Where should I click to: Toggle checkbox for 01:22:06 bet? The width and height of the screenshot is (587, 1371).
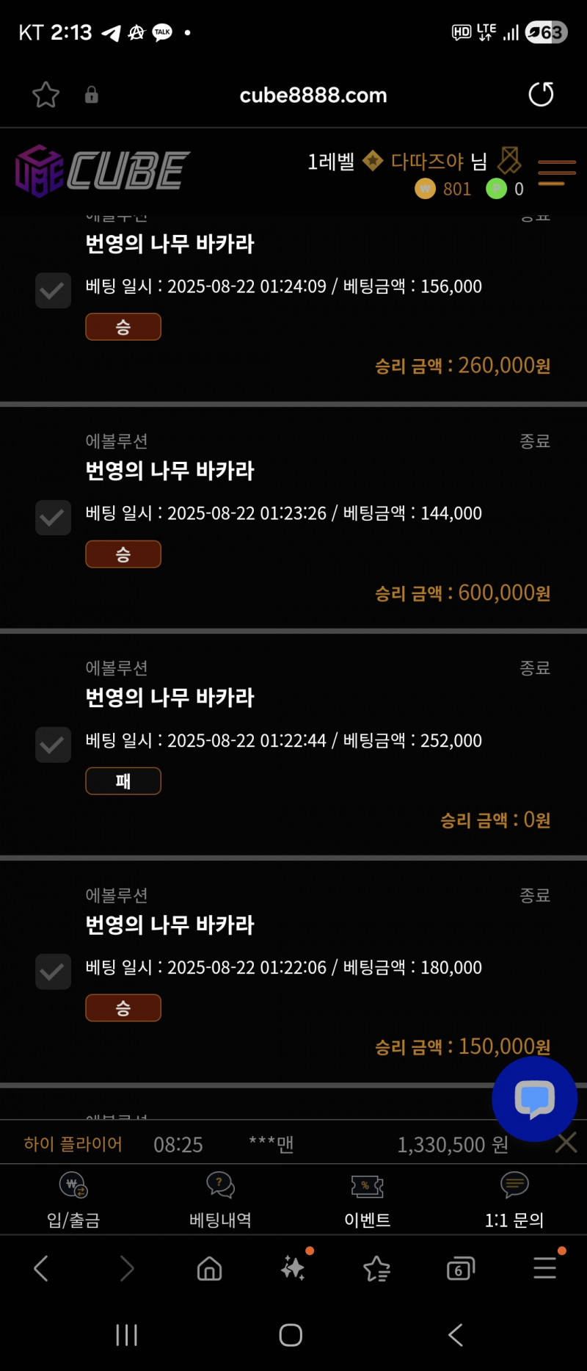(x=53, y=972)
